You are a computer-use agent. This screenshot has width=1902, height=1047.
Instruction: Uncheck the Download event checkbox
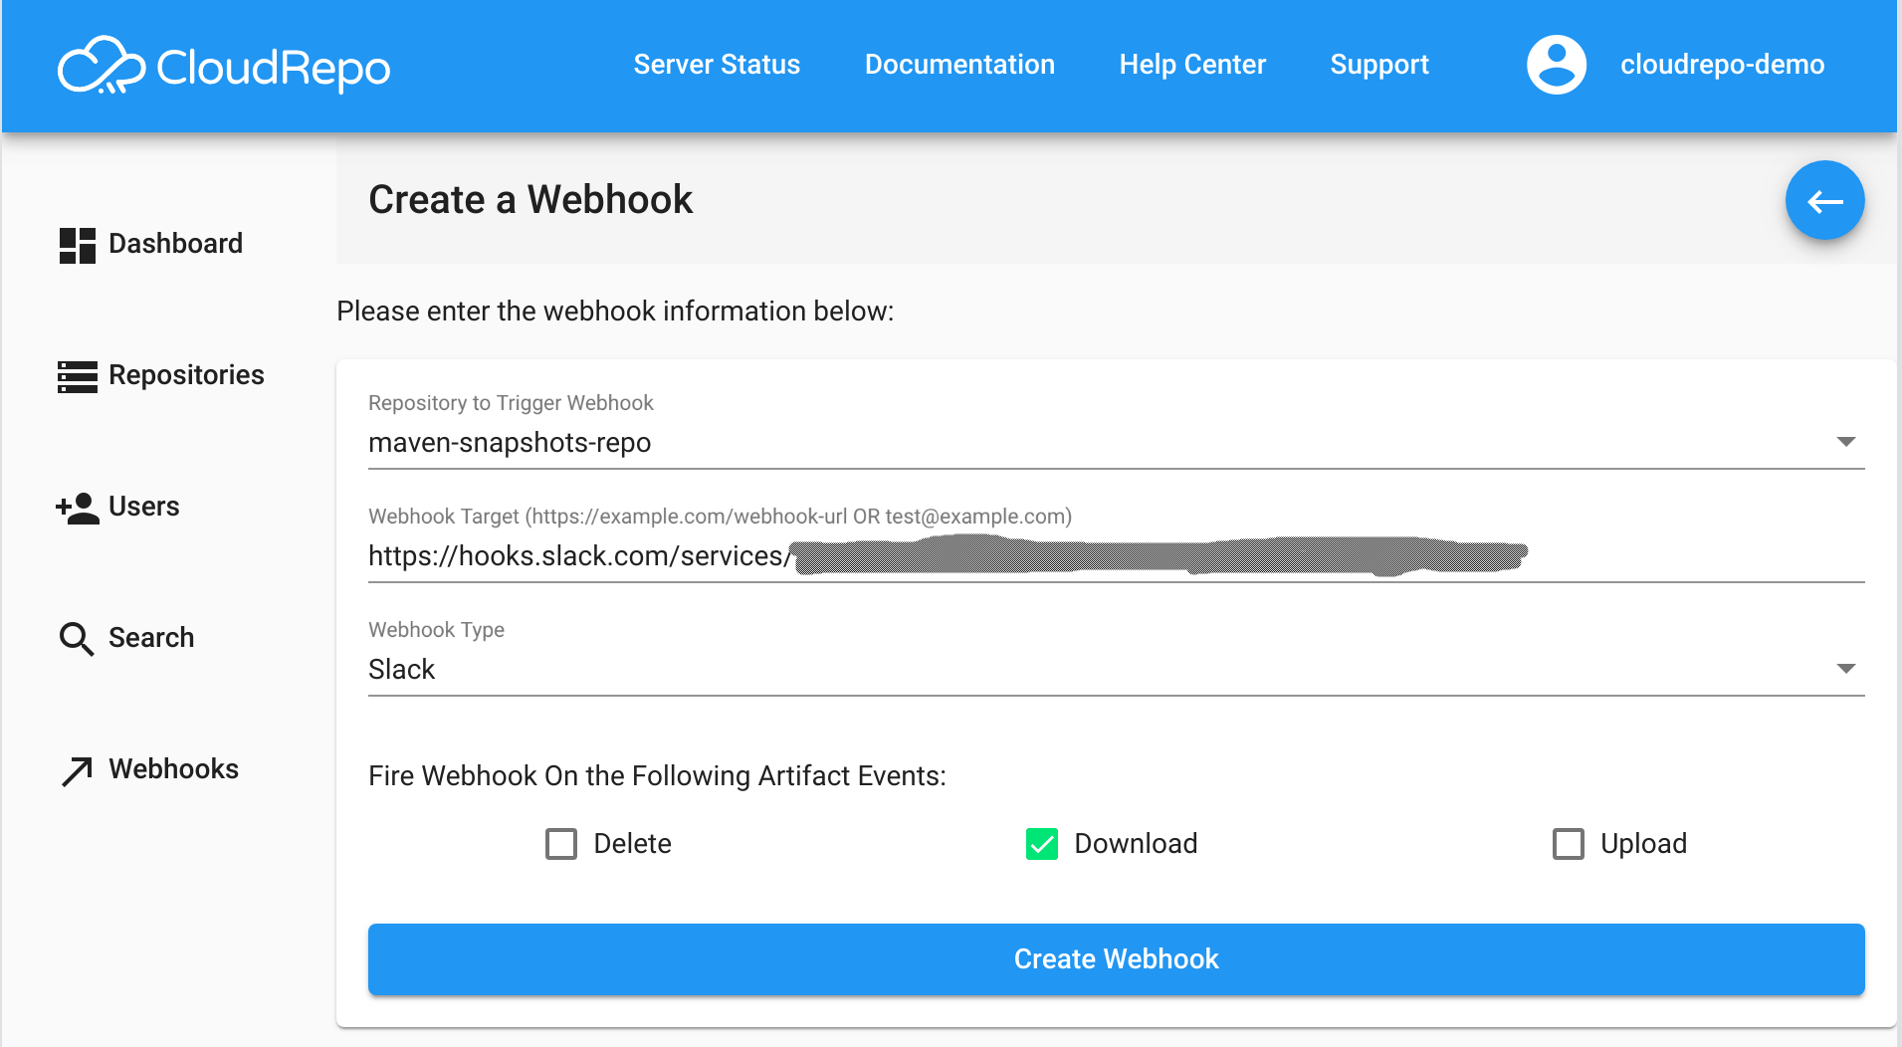coord(1042,844)
